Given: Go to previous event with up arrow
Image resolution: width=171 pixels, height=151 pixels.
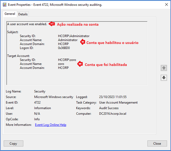Looking at the screenshot, I should point(164,68).
